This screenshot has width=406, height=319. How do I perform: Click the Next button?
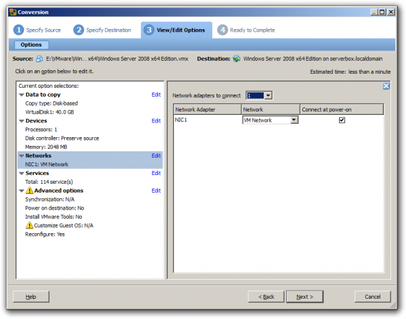(304, 297)
